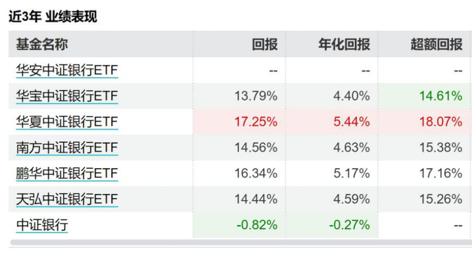
Task: Click the 18.07% excess return cell
Action: click(441, 122)
